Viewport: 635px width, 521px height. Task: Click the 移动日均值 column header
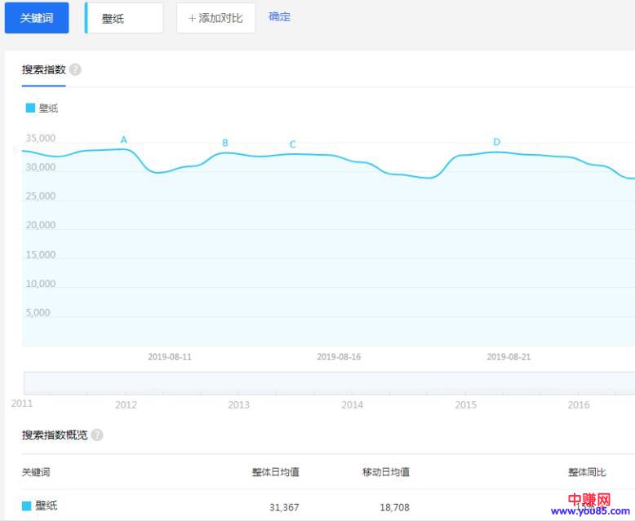tap(386, 472)
